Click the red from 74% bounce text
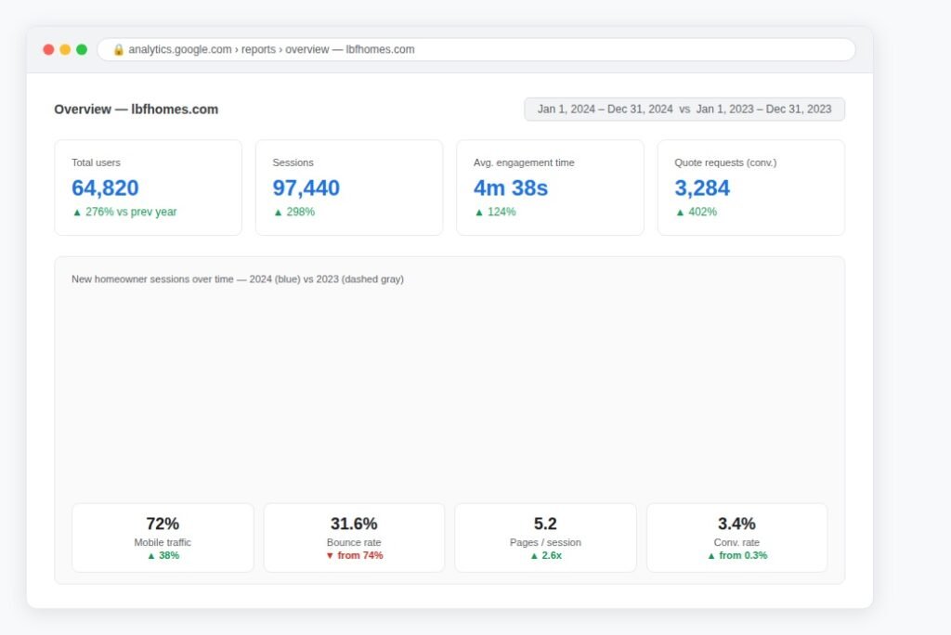This screenshot has width=951, height=635. (x=354, y=555)
